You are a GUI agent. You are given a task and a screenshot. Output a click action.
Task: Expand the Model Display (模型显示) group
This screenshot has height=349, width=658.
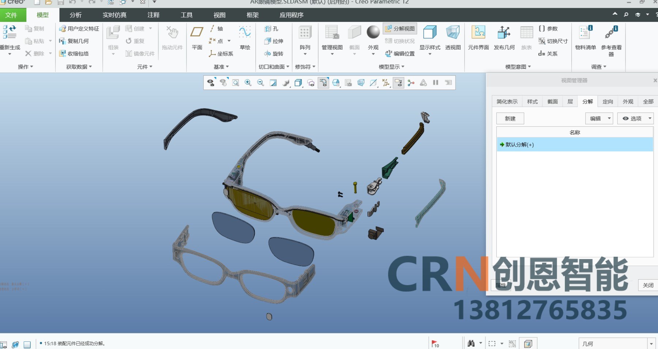392,67
